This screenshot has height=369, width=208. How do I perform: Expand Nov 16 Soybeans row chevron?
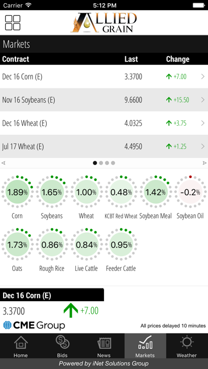pyautogui.click(x=203, y=100)
